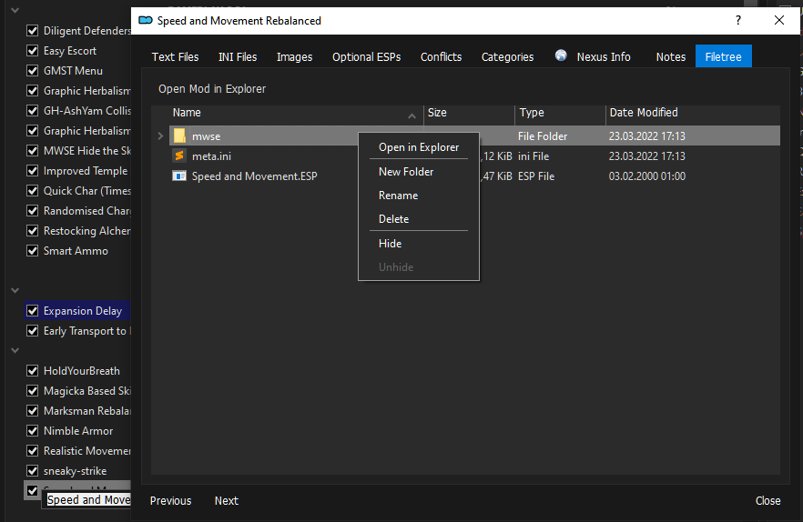Click the Date Modified column header
The image size is (803, 522).
(x=644, y=113)
